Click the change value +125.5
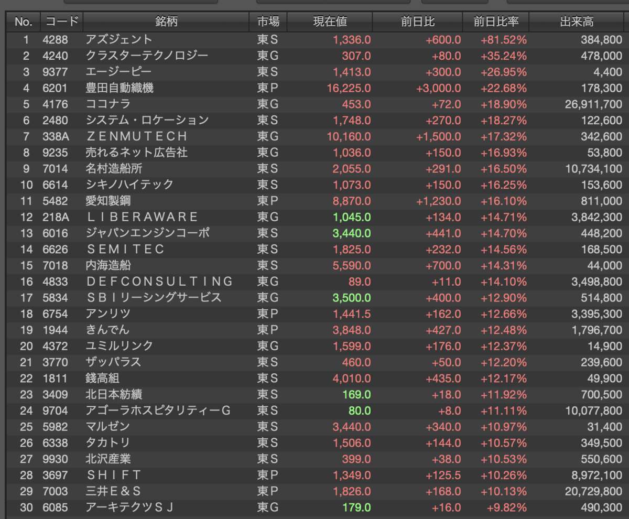 pyautogui.click(x=443, y=475)
